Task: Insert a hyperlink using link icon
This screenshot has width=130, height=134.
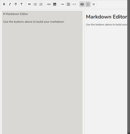Action: click(49, 4)
